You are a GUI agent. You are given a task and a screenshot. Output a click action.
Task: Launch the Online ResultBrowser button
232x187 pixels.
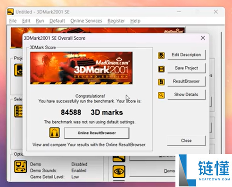point(97,133)
